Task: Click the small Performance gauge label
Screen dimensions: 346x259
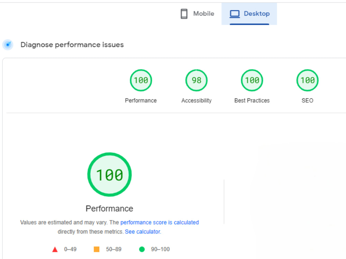Action: tap(141, 100)
